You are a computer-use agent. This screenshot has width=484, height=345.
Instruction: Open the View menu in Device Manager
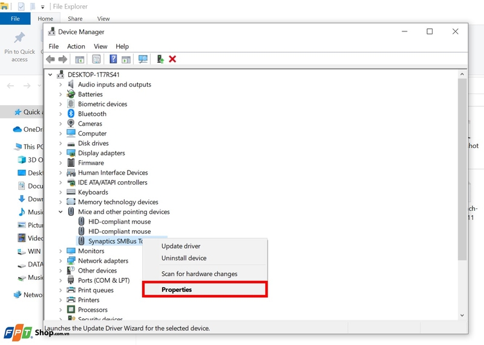tap(100, 47)
